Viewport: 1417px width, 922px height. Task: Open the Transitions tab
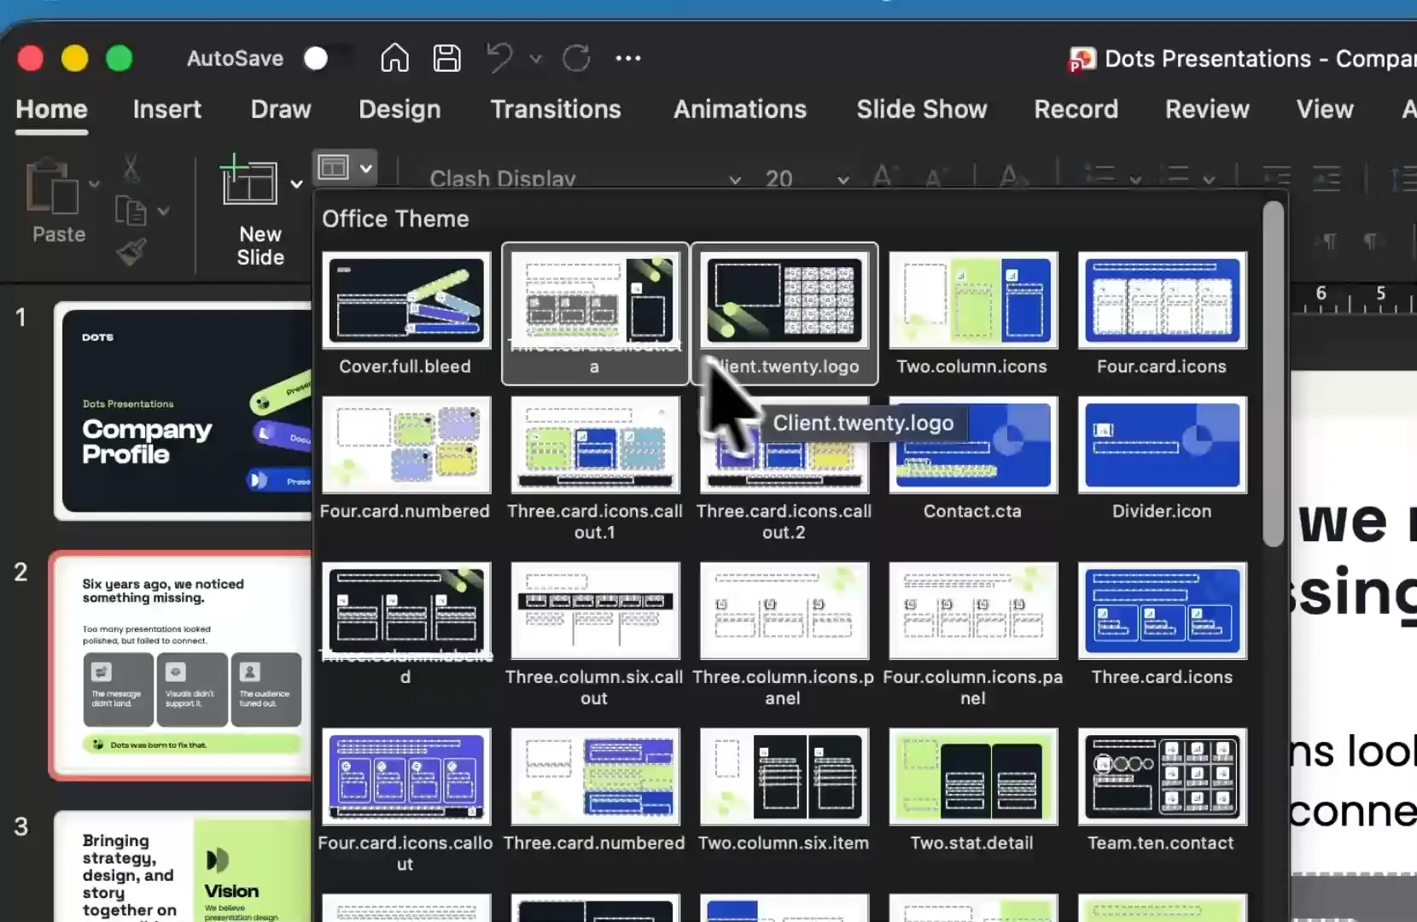(556, 109)
